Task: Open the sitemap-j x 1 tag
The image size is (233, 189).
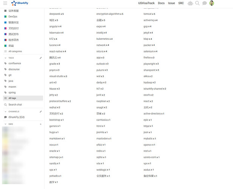Action: [56, 157]
